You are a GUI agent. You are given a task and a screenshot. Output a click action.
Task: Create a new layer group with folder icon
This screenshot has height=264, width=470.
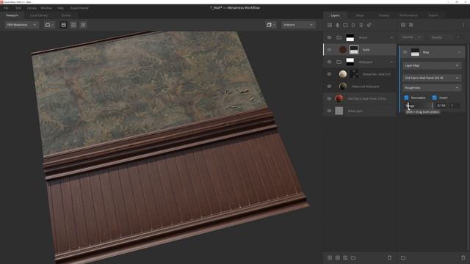[x=353, y=257]
